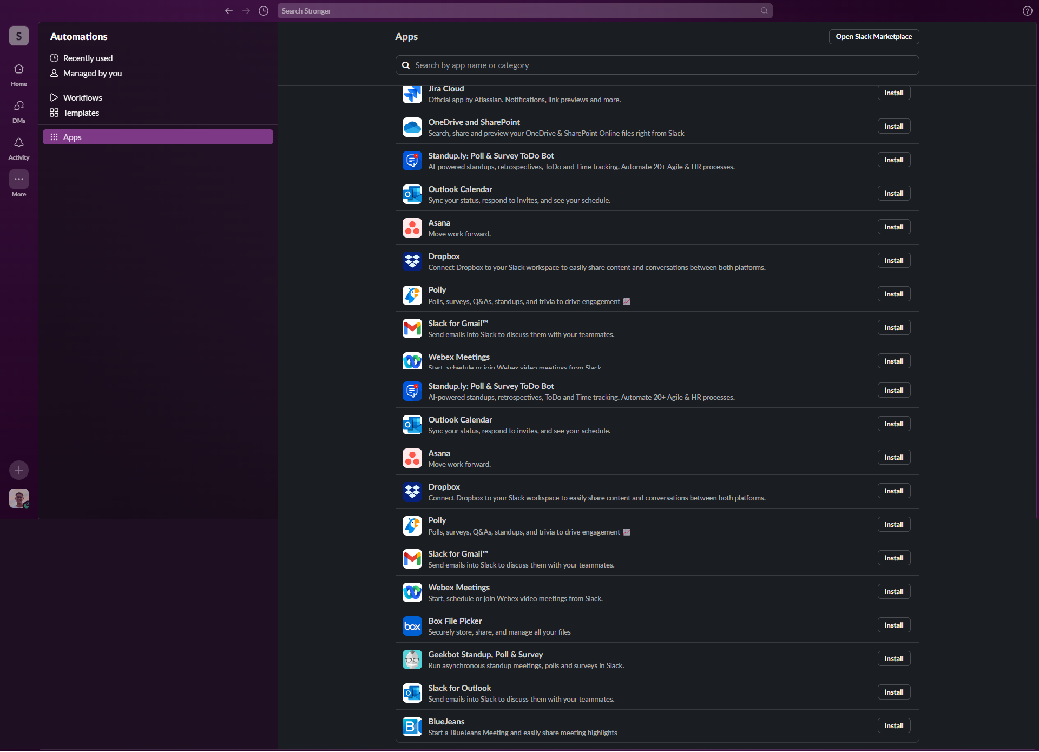
Task: Go forward with the right arrow icon
Action: pos(246,11)
